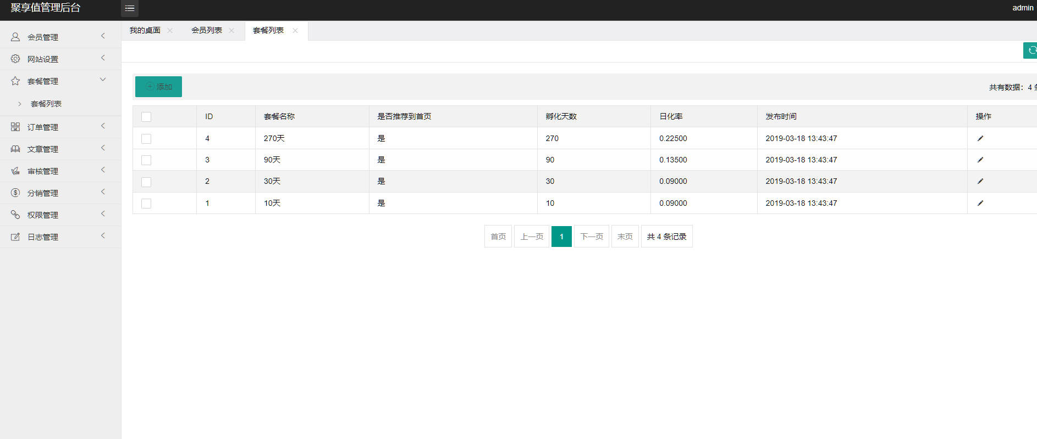Close the 我的桌面 tab with its X
The height and width of the screenshot is (439, 1037).
click(170, 31)
